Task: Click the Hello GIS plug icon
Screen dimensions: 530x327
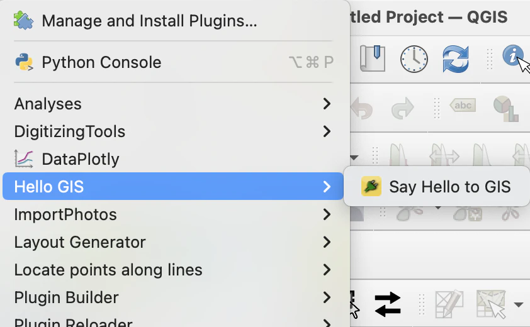Action: [371, 187]
